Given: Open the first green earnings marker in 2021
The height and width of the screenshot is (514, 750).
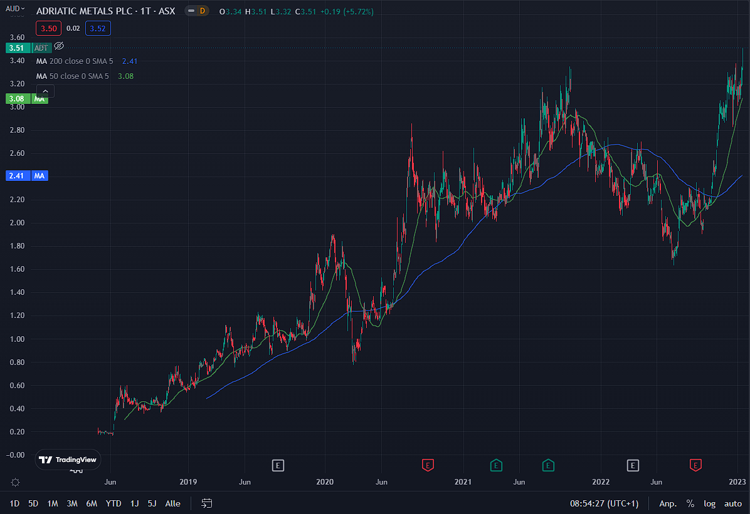Looking at the screenshot, I should pyautogui.click(x=496, y=465).
